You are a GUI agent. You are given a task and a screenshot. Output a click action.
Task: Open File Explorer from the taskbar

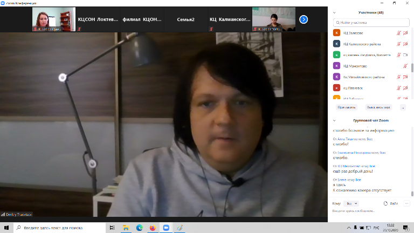[x=126, y=228]
